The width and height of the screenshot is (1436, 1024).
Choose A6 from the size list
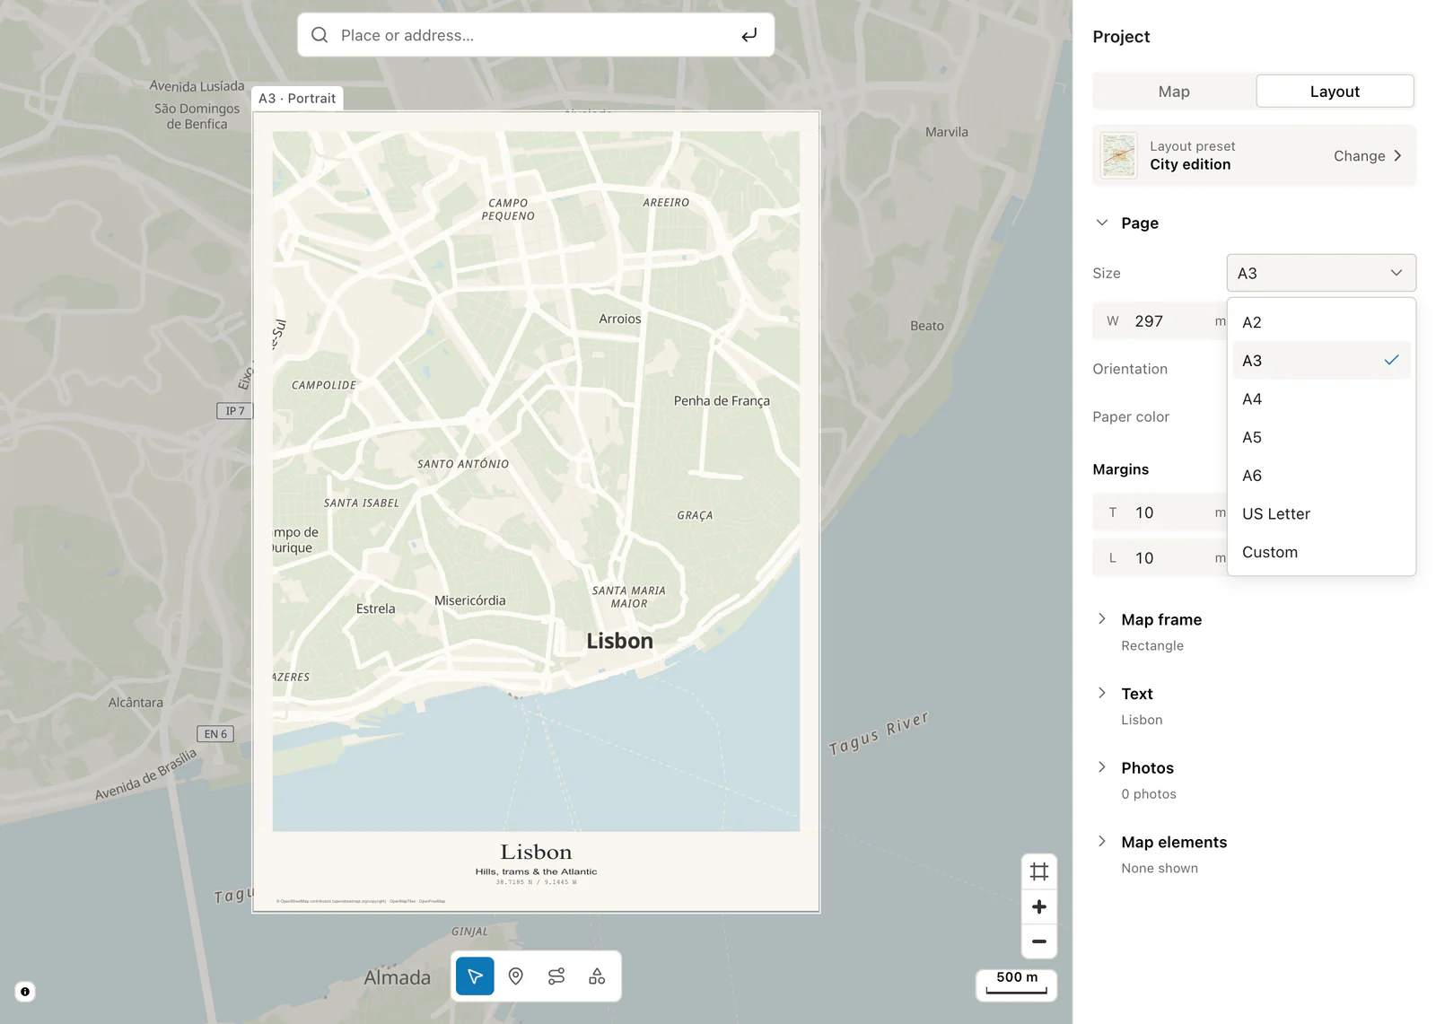tap(1321, 476)
